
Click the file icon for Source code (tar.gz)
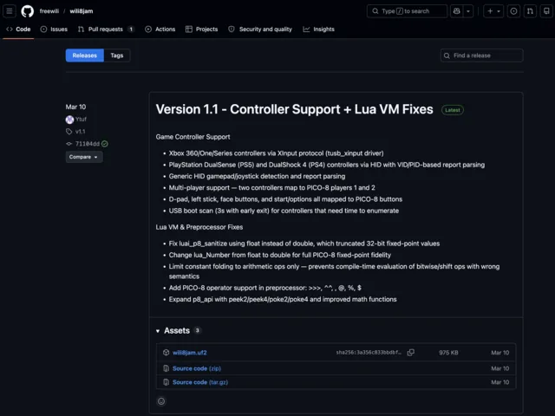pyautogui.click(x=166, y=382)
